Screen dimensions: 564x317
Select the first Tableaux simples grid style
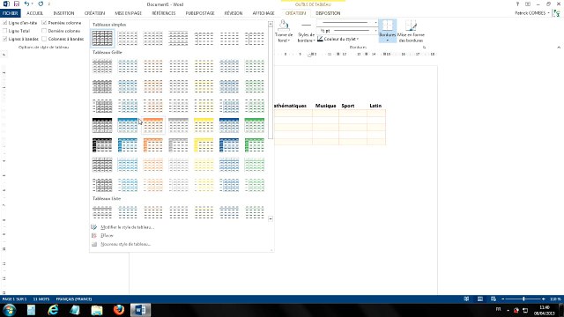coord(102,38)
